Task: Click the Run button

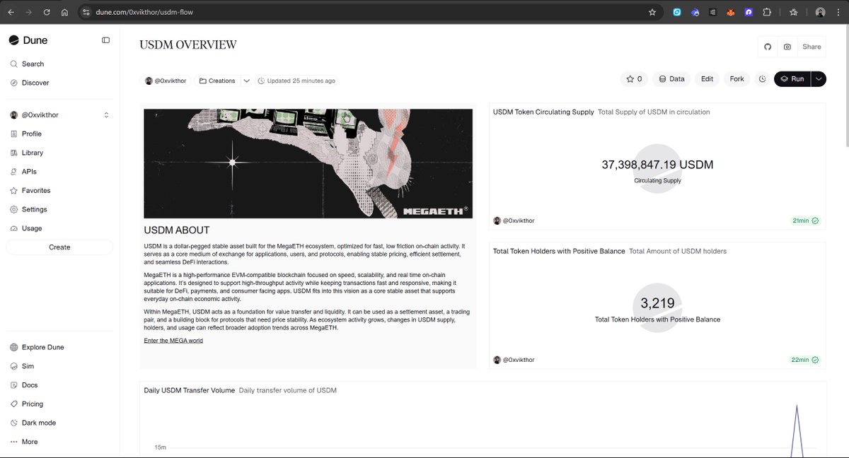Action: pyautogui.click(x=792, y=79)
